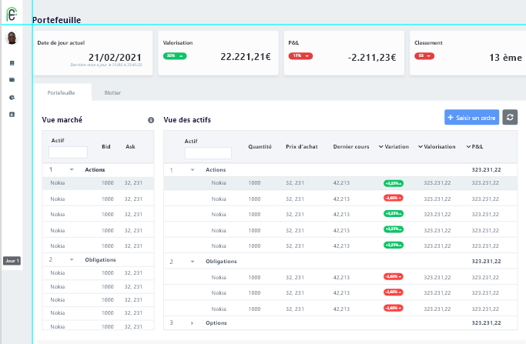Select the pie chart icon in the sidebar

12,97
